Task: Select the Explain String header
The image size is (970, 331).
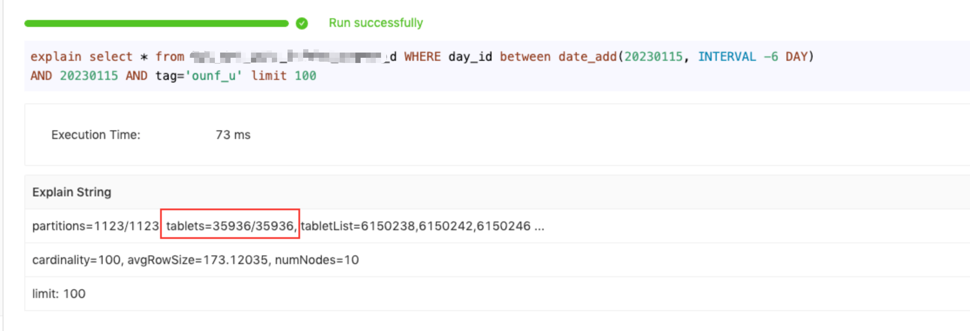Action: point(71,192)
